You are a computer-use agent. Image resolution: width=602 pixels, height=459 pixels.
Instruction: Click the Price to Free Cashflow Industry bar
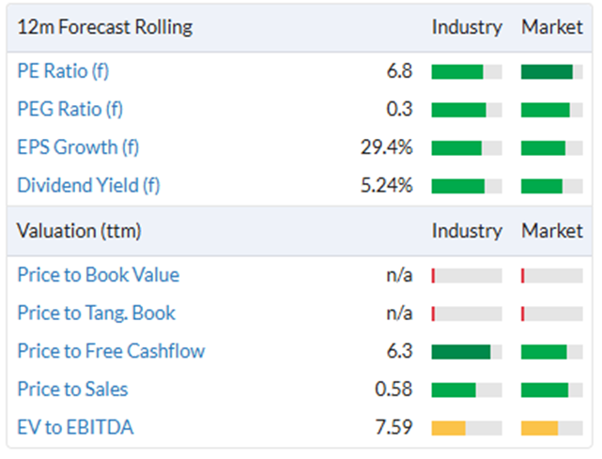467,352
